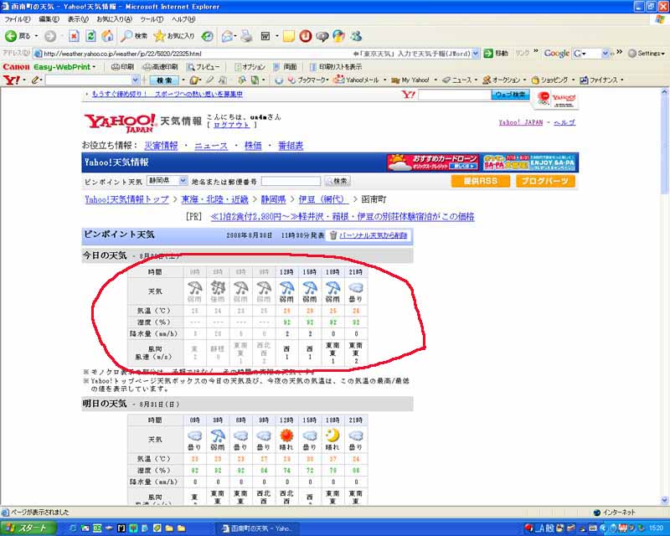Click the Internet Explorer quick launch icon
Image resolution: width=670 pixels, height=536 pixels.
point(73,528)
